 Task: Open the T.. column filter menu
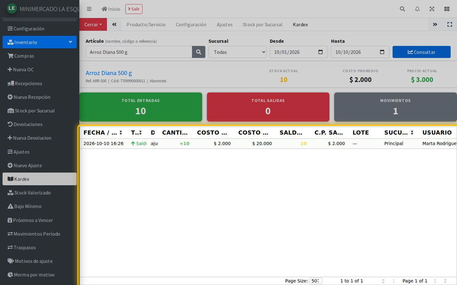(140, 133)
